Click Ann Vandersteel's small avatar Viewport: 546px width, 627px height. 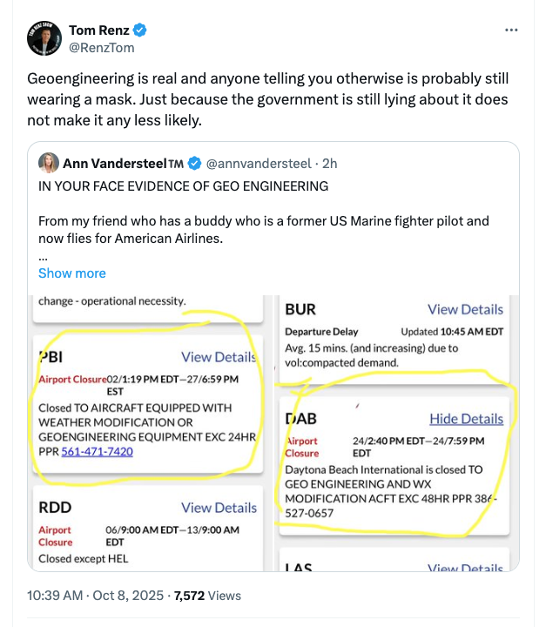(x=49, y=163)
